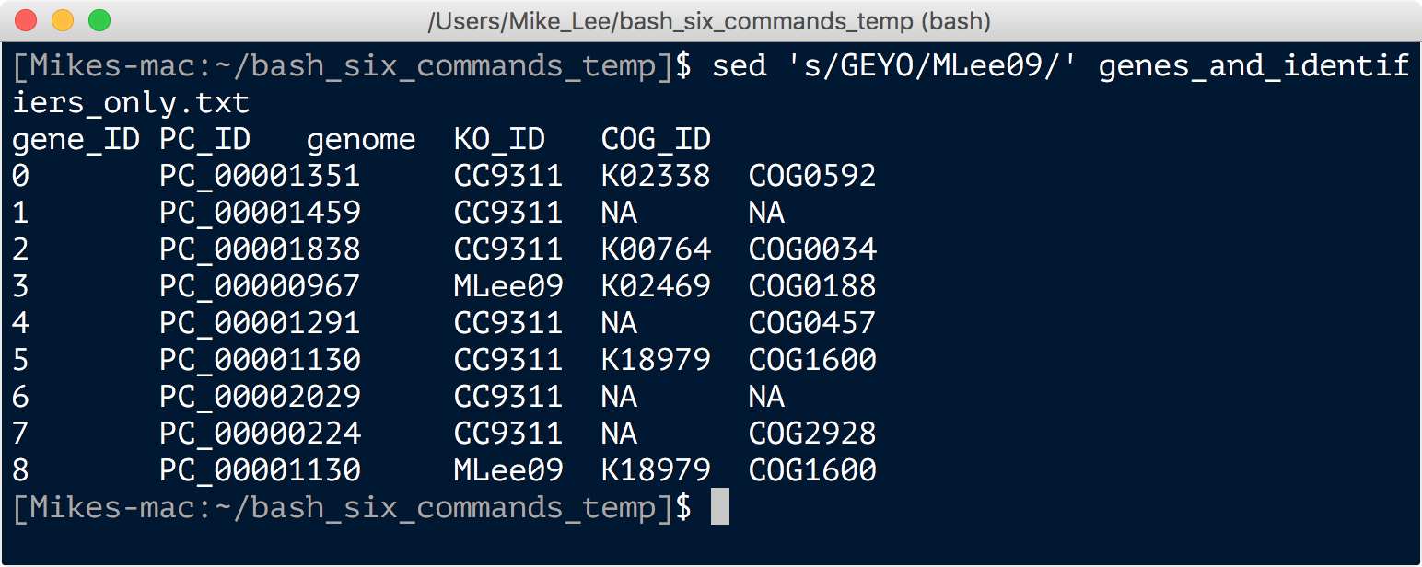Viewport: 1422px width, 567px height.
Task: Click the green zoom window button
Action: click(99, 19)
